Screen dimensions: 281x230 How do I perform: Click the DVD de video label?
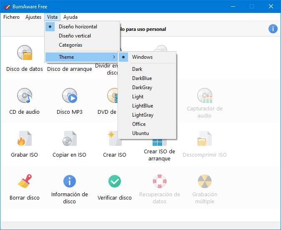click(x=107, y=112)
